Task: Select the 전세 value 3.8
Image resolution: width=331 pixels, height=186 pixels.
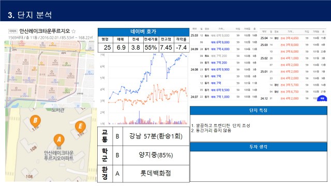Action: 136,48
